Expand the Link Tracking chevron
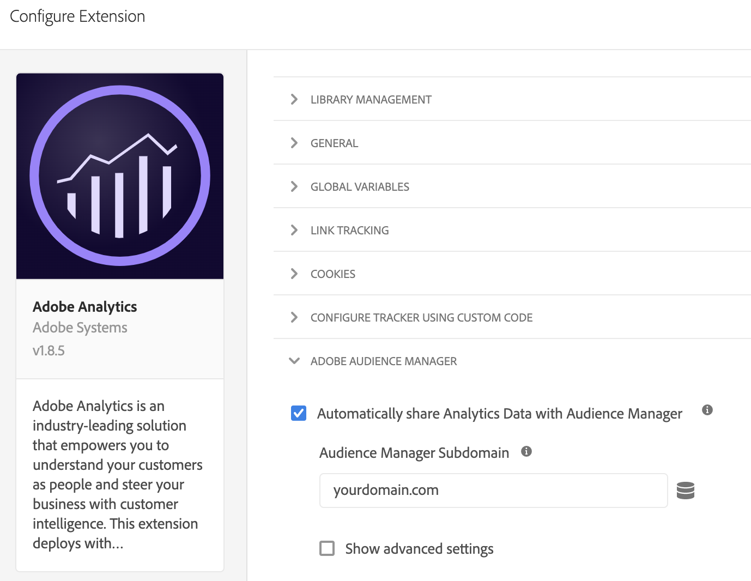 point(294,230)
